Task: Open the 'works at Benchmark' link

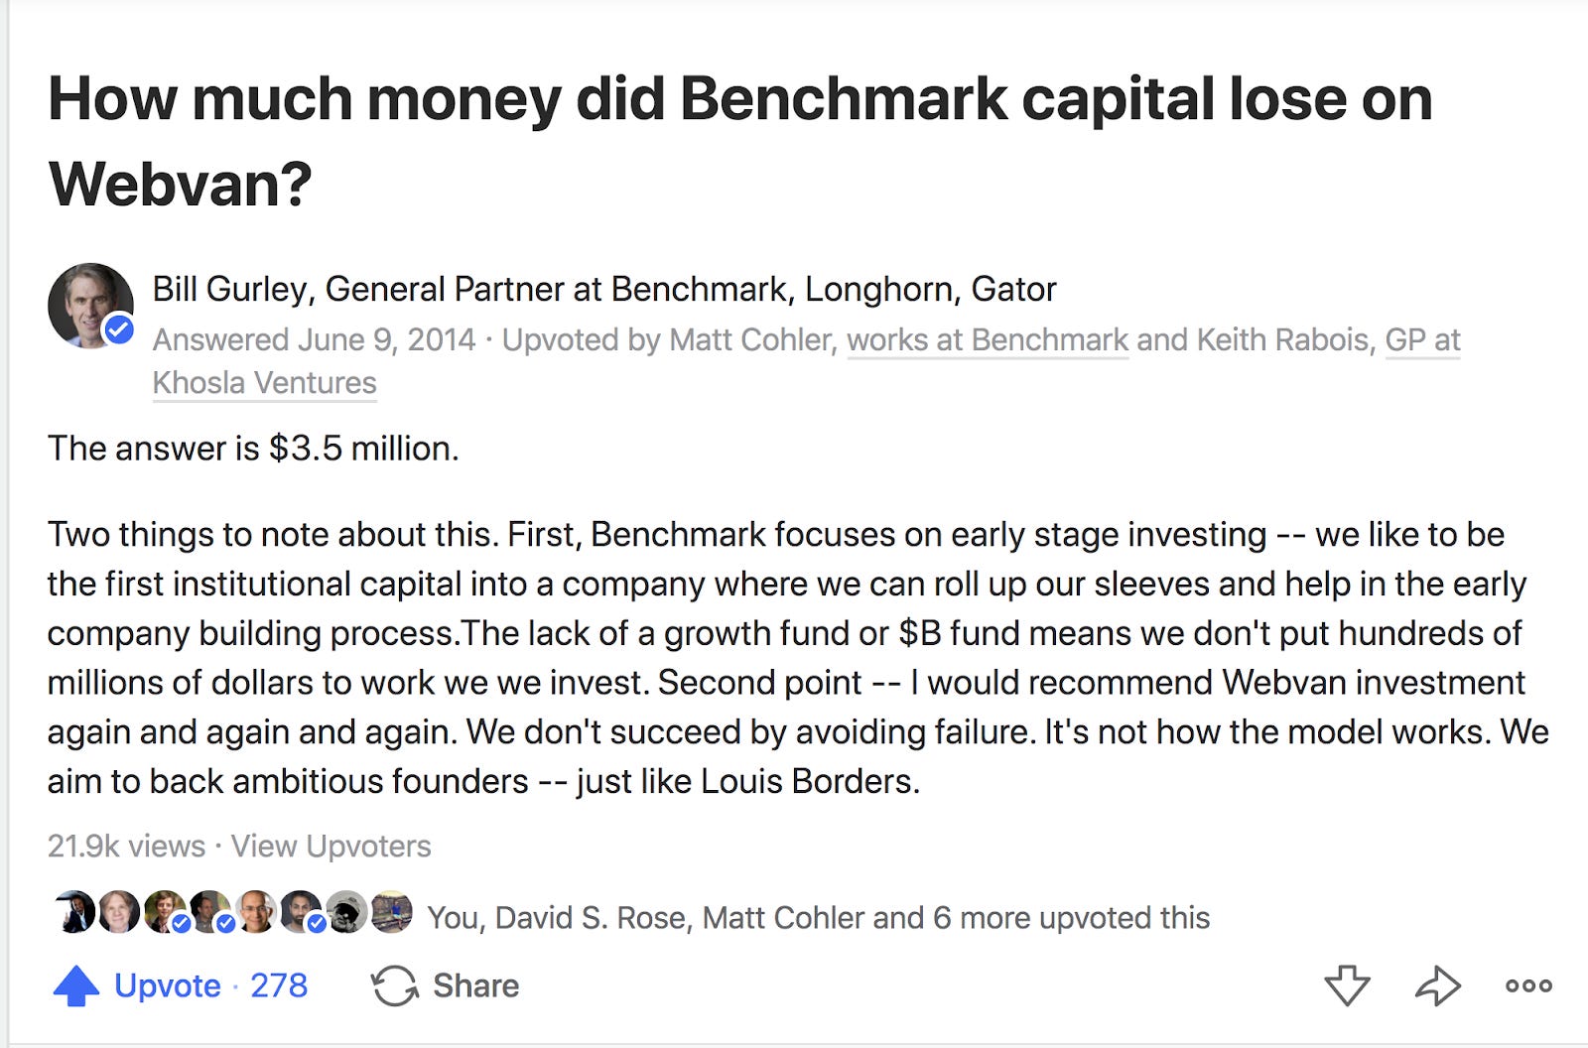Action: (x=989, y=339)
